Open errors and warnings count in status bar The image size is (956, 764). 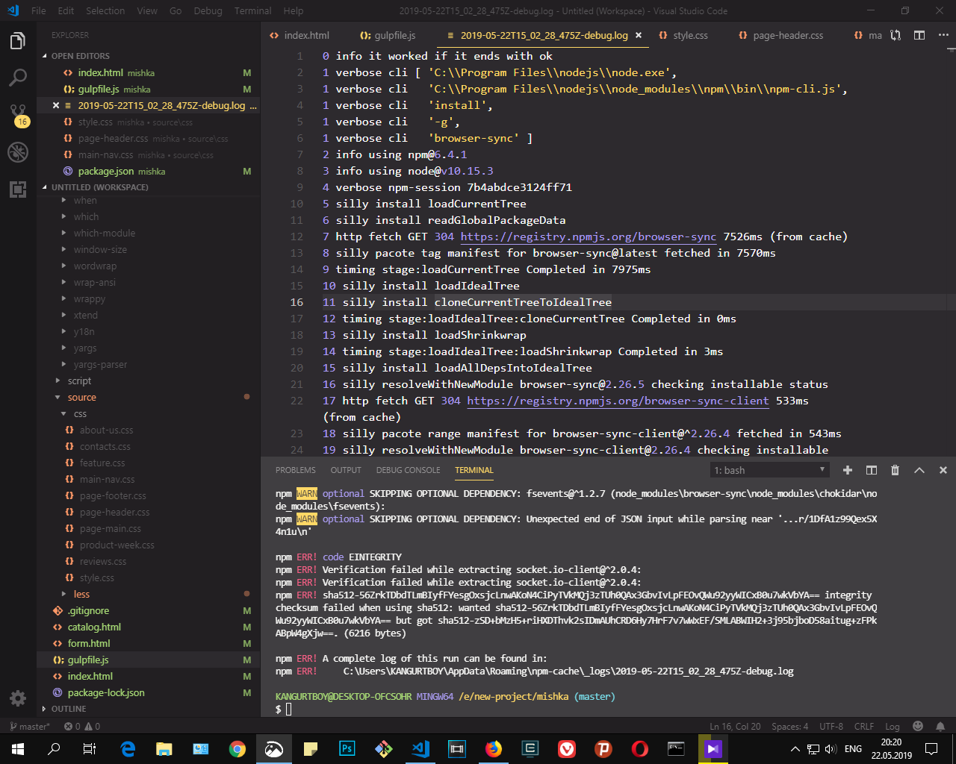click(82, 726)
